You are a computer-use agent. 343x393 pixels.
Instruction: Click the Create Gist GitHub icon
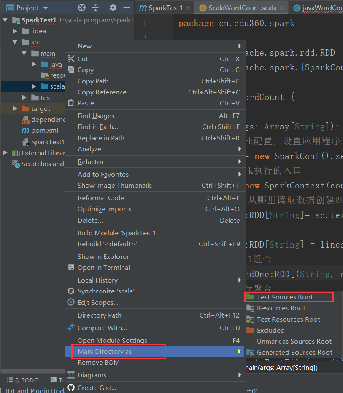pyautogui.click(x=71, y=387)
